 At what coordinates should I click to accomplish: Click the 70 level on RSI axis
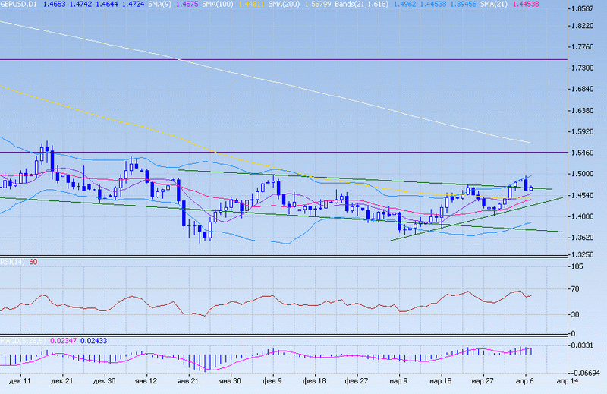point(576,289)
